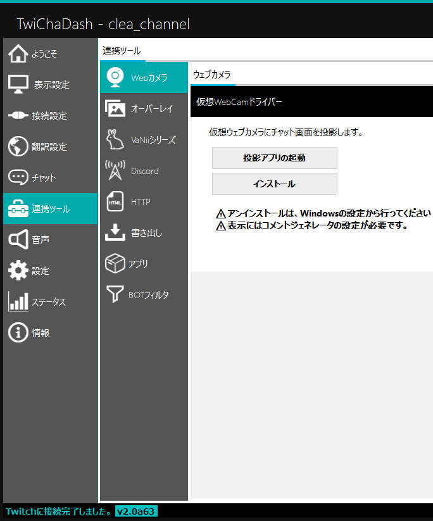Open the アプリ label

tap(138, 264)
